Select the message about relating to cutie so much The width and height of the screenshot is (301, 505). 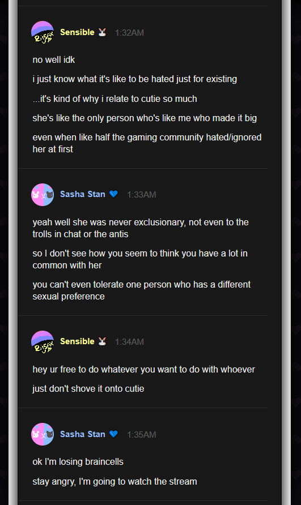pyautogui.click(x=115, y=99)
